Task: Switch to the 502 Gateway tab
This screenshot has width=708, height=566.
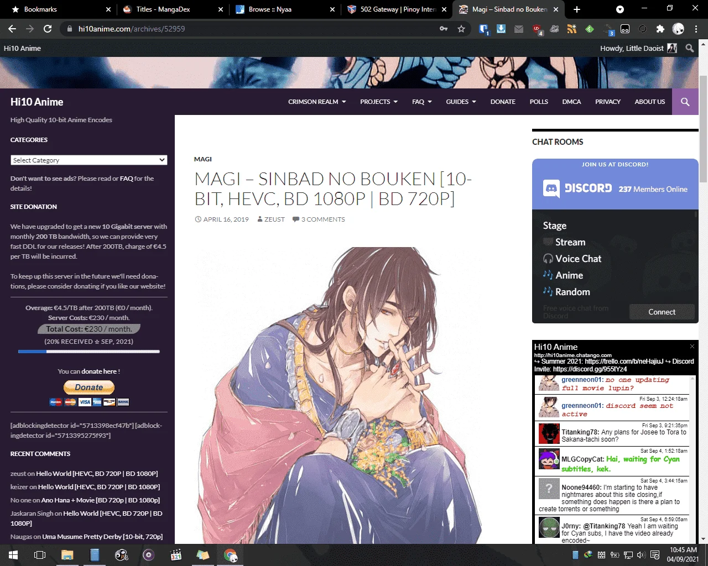Action: point(397,9)
